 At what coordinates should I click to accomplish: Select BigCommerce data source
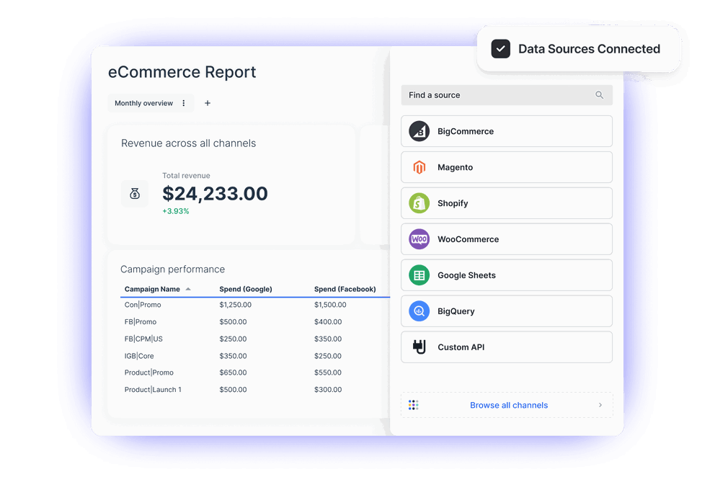[x=506, y=131]
